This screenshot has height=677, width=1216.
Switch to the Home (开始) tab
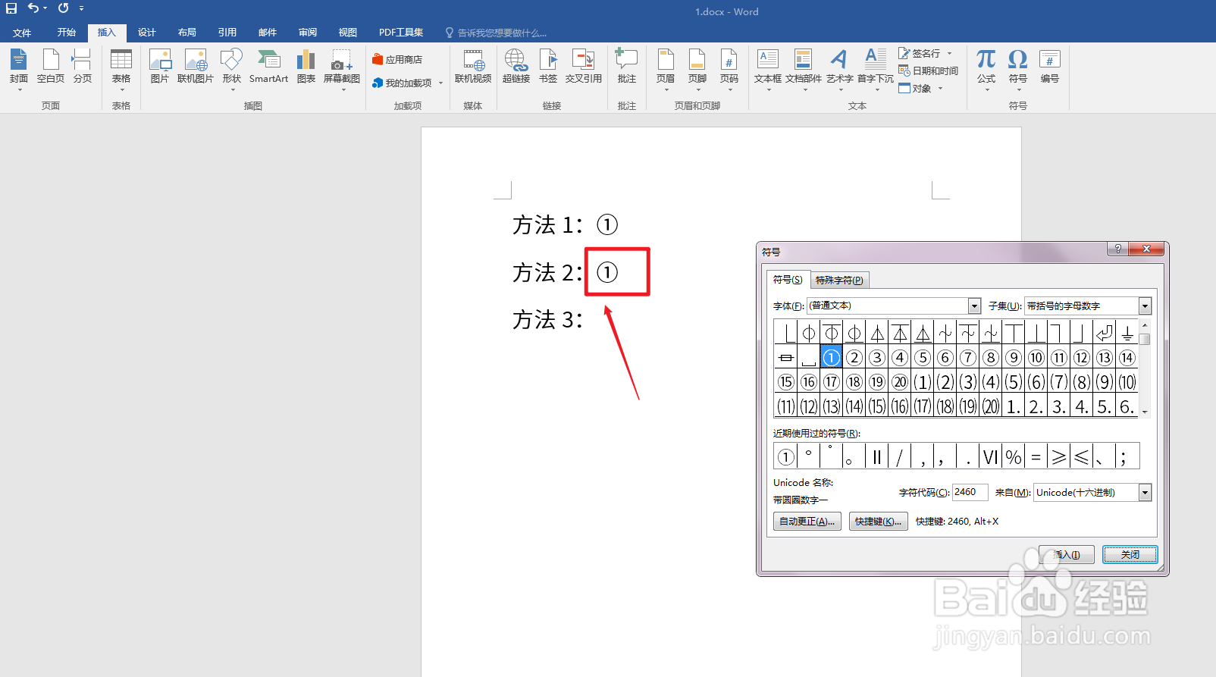(x=67, y=33)
